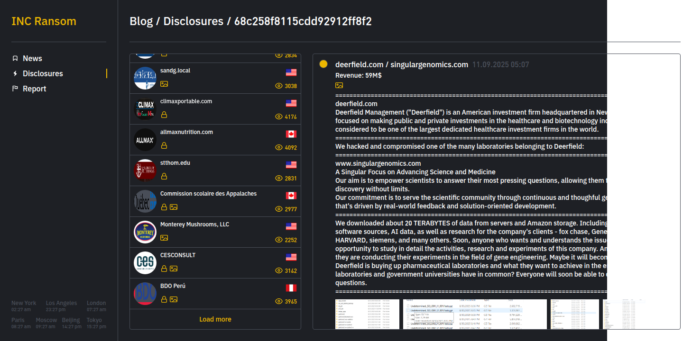The width and height of the screenshot is (692, 341).
Task: Click the third screenshot thumbnail in detail panel
Action: click(575, 314)
